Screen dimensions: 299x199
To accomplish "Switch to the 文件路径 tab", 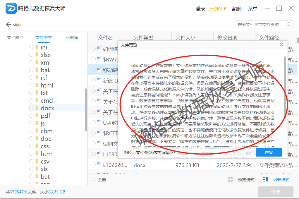I will [15, 37].
